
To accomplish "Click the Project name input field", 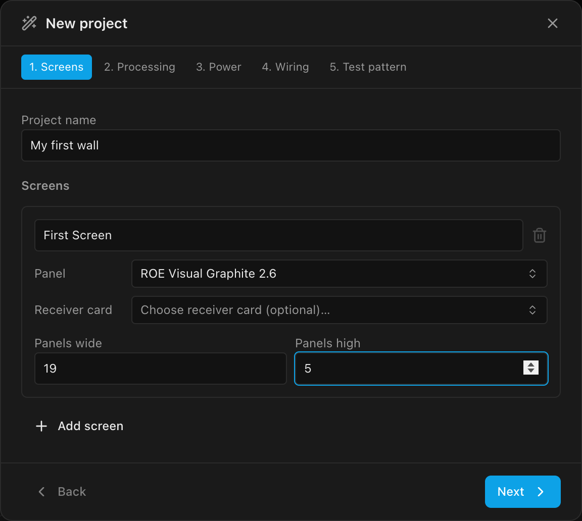I will point(291,145).
